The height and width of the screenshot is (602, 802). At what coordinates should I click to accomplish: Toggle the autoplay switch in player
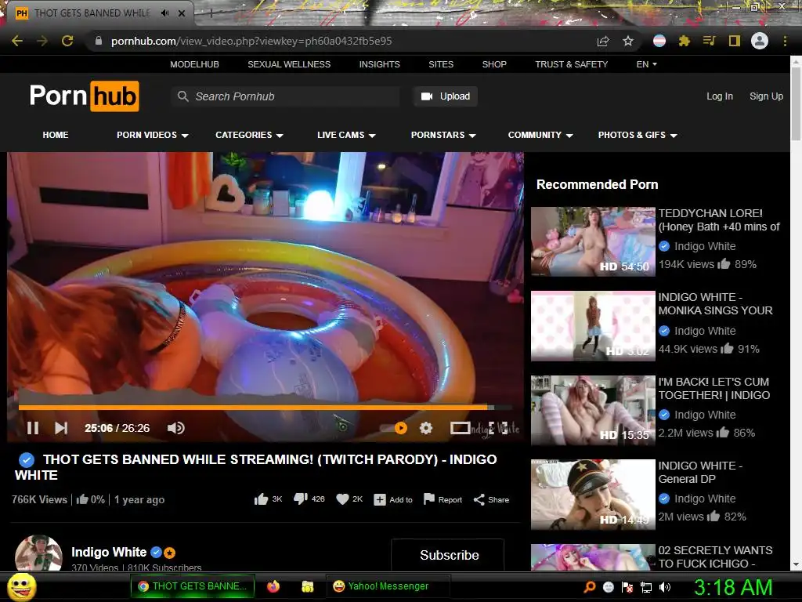click(x=394, y=428)
